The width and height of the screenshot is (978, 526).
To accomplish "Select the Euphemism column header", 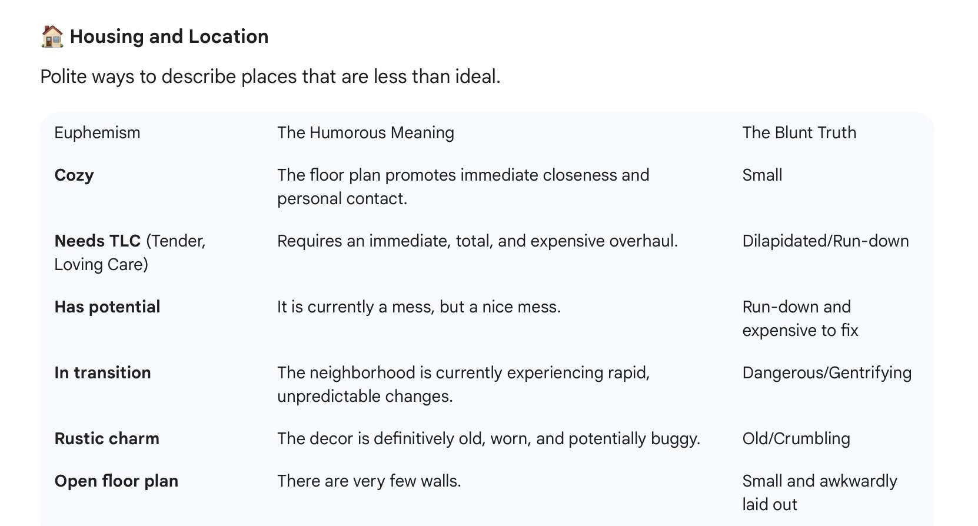I will click(97, 133).
